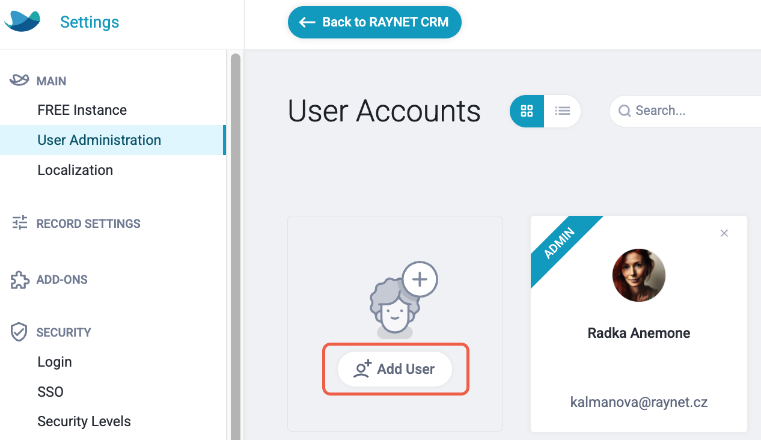
Task: Switch to list view of user accounts
Action: [563, 111]
